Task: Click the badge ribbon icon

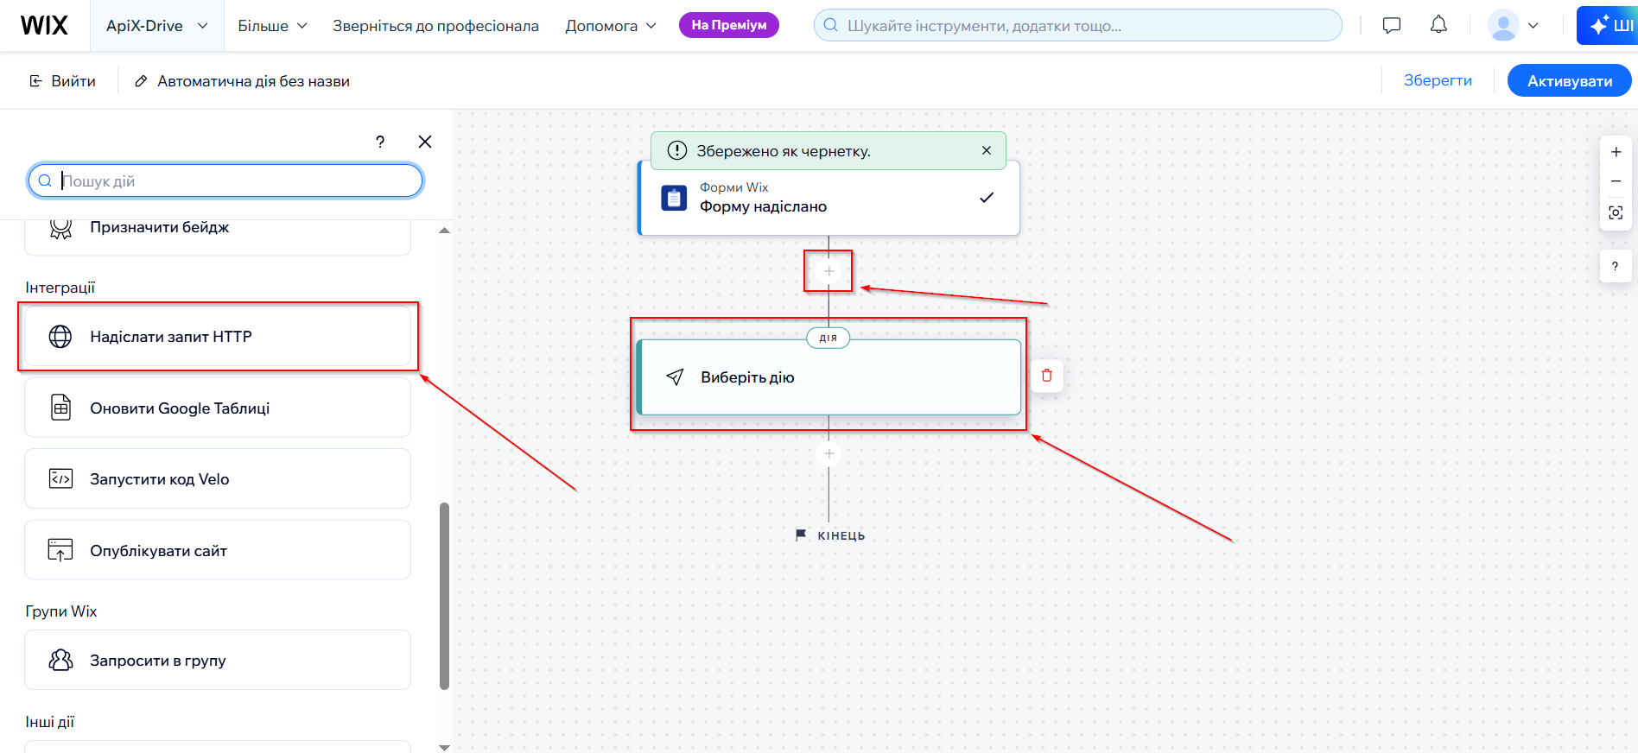Action: point(60,229)
